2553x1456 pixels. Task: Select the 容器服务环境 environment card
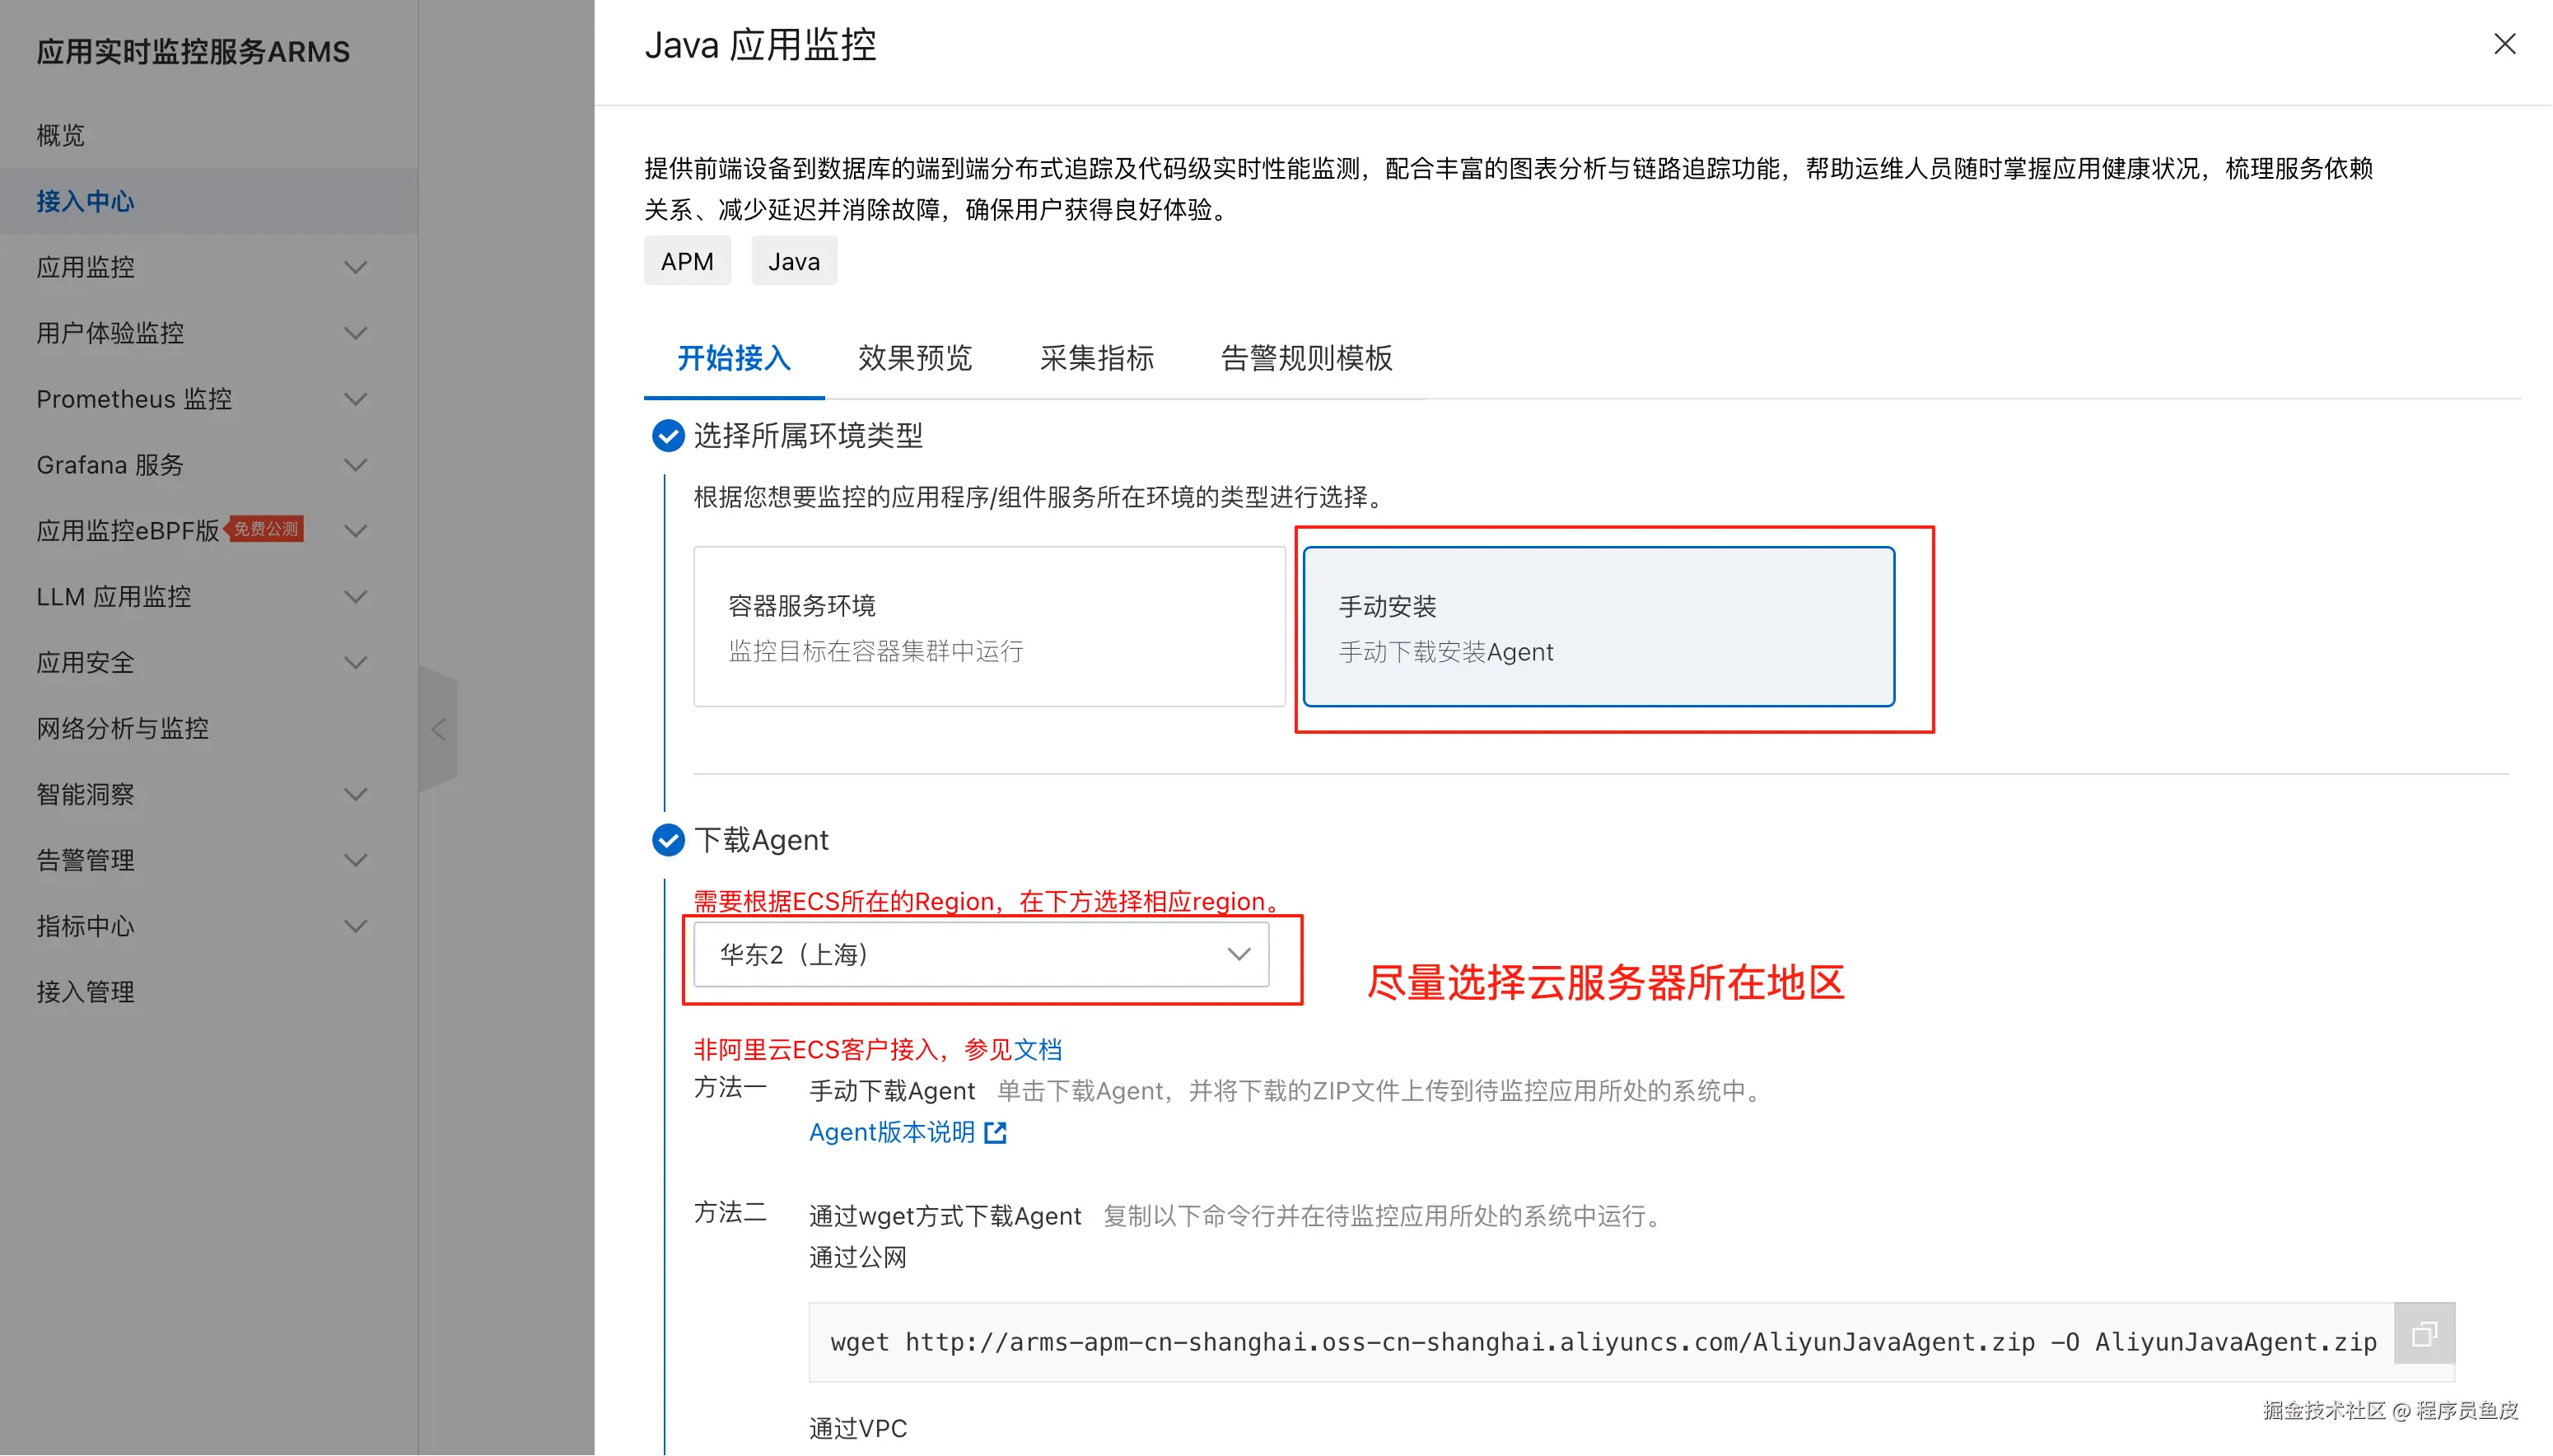[989, 627]
